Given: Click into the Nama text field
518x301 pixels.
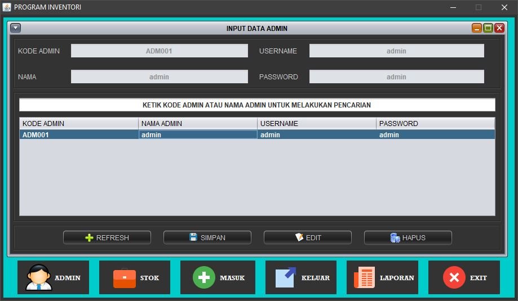Looking at the screenshot, I should tap(159, 77).
